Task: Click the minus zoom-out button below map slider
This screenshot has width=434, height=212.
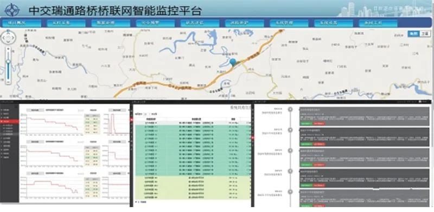Action: pos(8,82)
